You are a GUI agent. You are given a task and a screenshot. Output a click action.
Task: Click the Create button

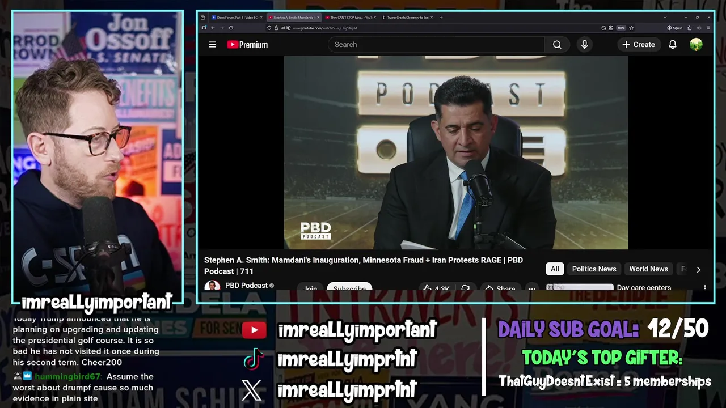pos(639,45)
